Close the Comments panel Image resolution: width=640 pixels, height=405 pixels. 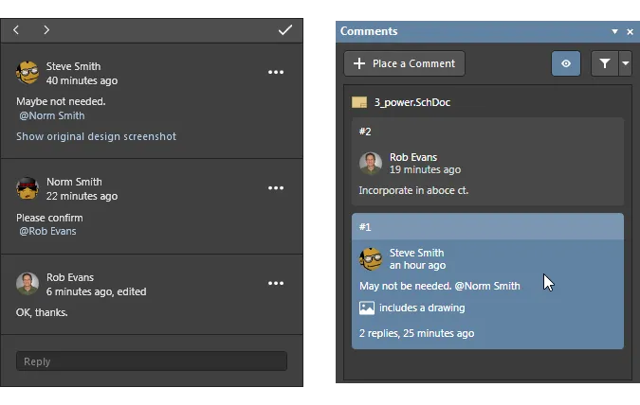(630, 31)
